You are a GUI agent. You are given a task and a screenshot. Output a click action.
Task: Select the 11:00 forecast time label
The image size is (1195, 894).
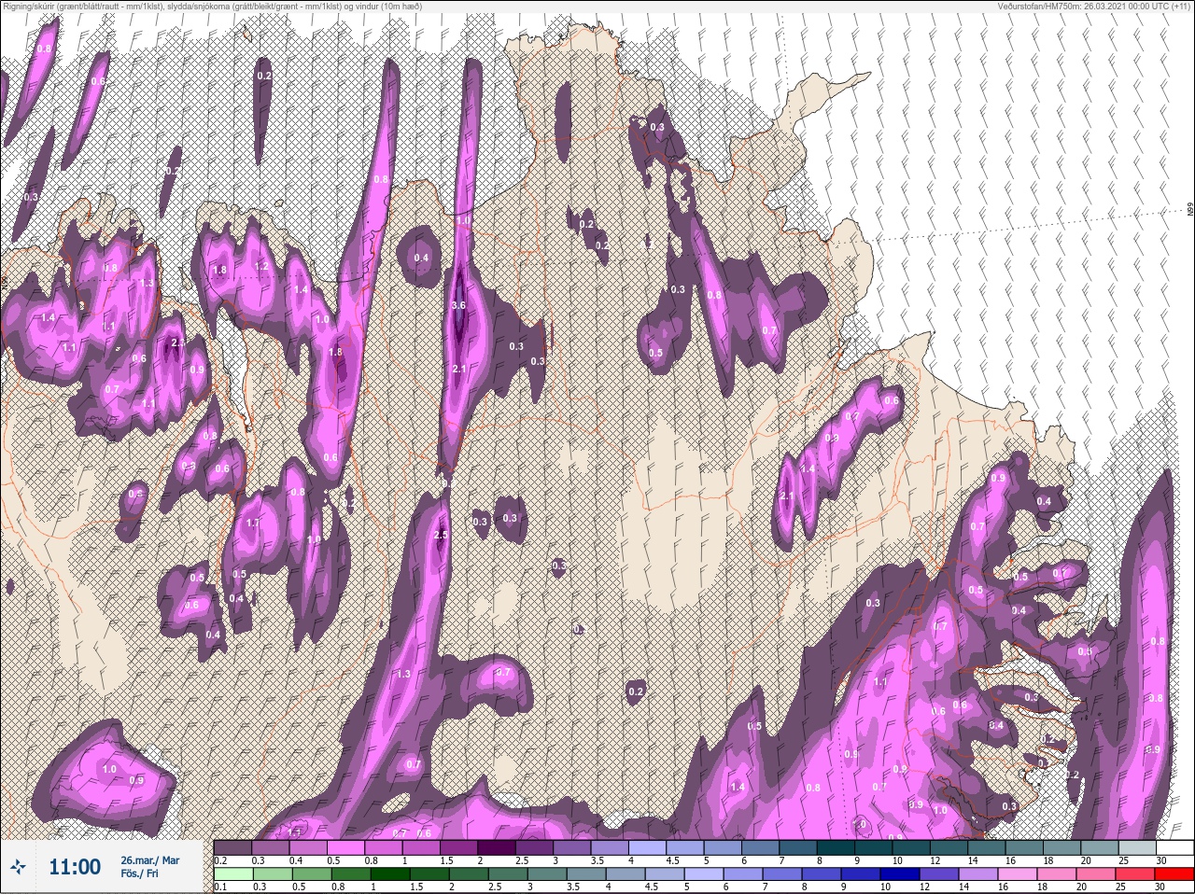click(x=75, y=867)
